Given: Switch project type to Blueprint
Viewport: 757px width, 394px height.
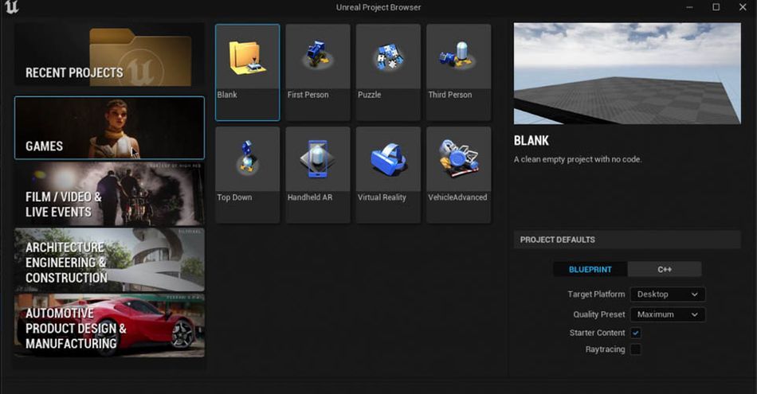Looking at the screenshot, I should pyautogui.click(x=590, y=269).
